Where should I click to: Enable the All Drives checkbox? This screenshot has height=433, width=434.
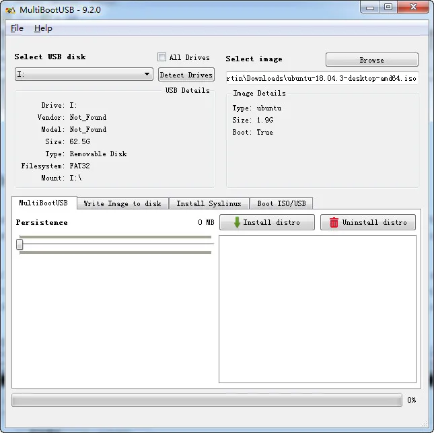coord(161,57)
